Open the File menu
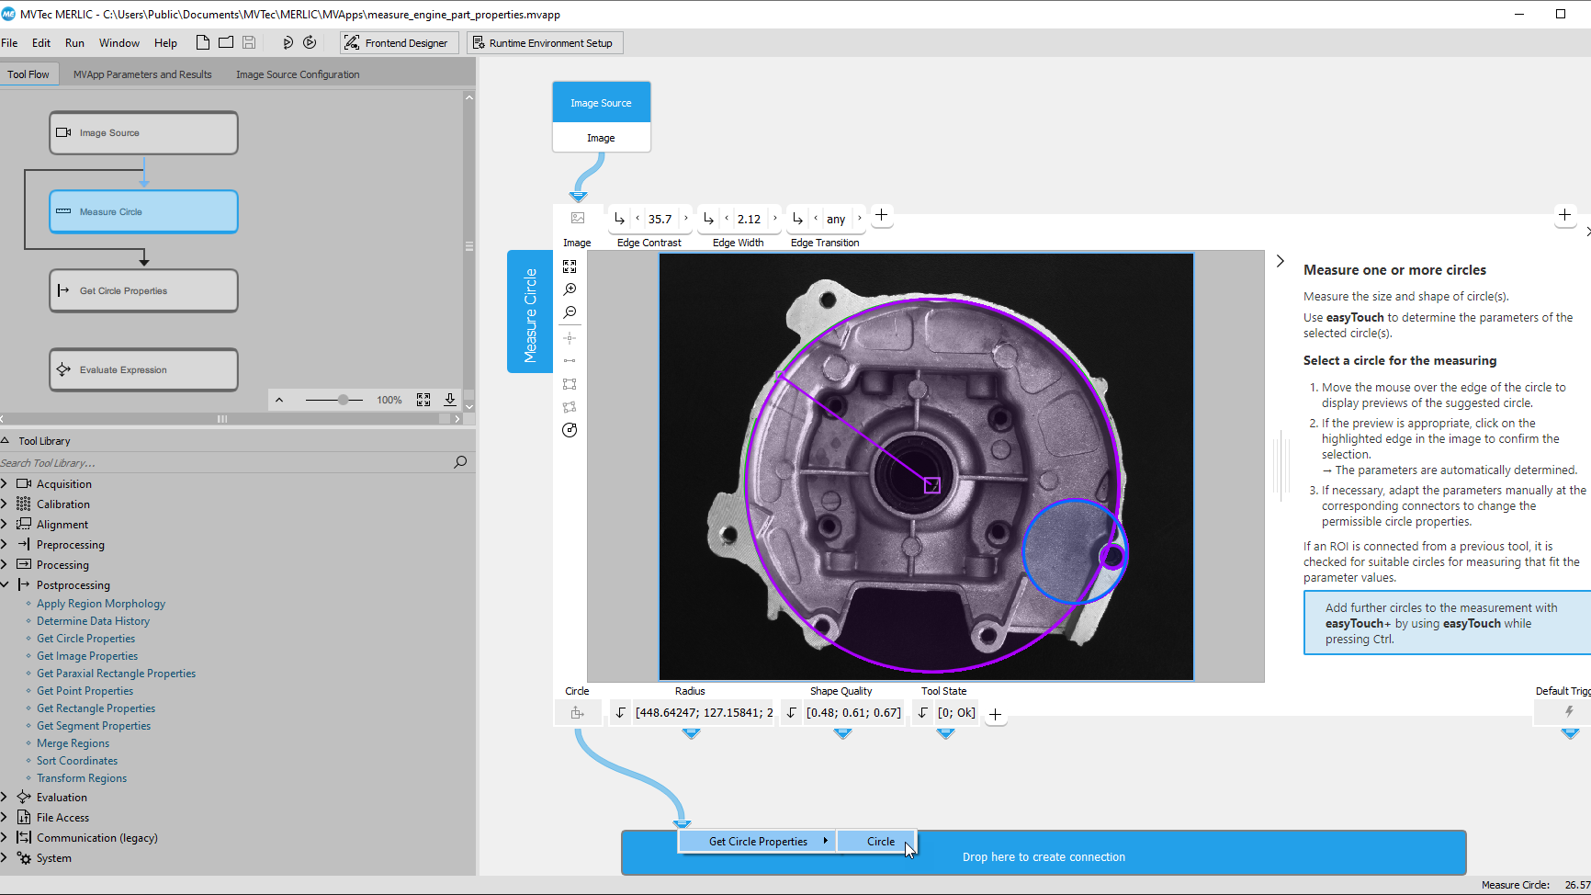 tap(9, 43)
